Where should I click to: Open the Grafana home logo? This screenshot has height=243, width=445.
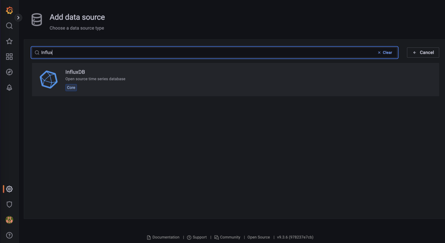click(x=9, y=10)
